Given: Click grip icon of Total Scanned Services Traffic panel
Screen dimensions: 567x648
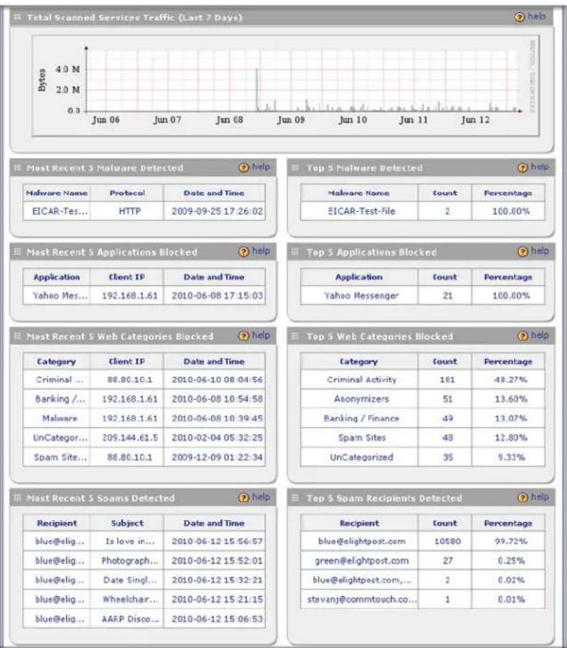Looking at the screenshot, I should click(x=17, y=17).
